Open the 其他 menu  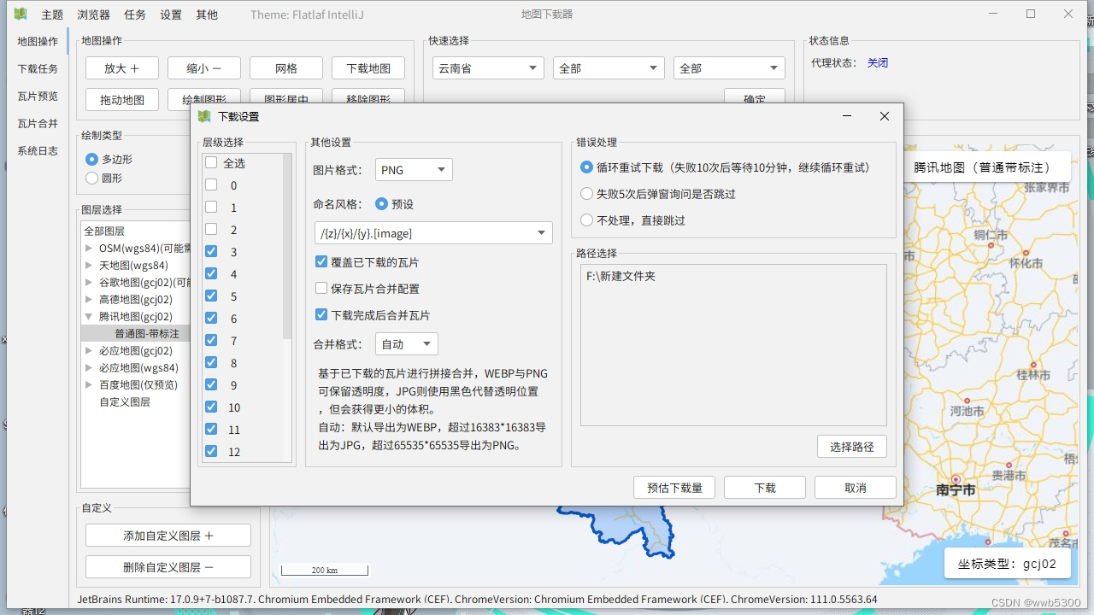207,15
